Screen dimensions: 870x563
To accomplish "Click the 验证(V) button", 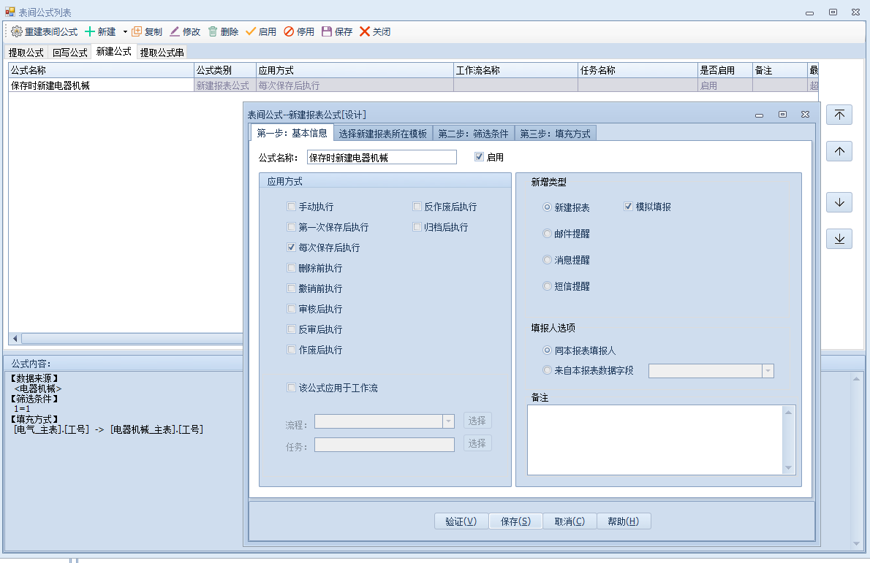I will coord(461,521).
